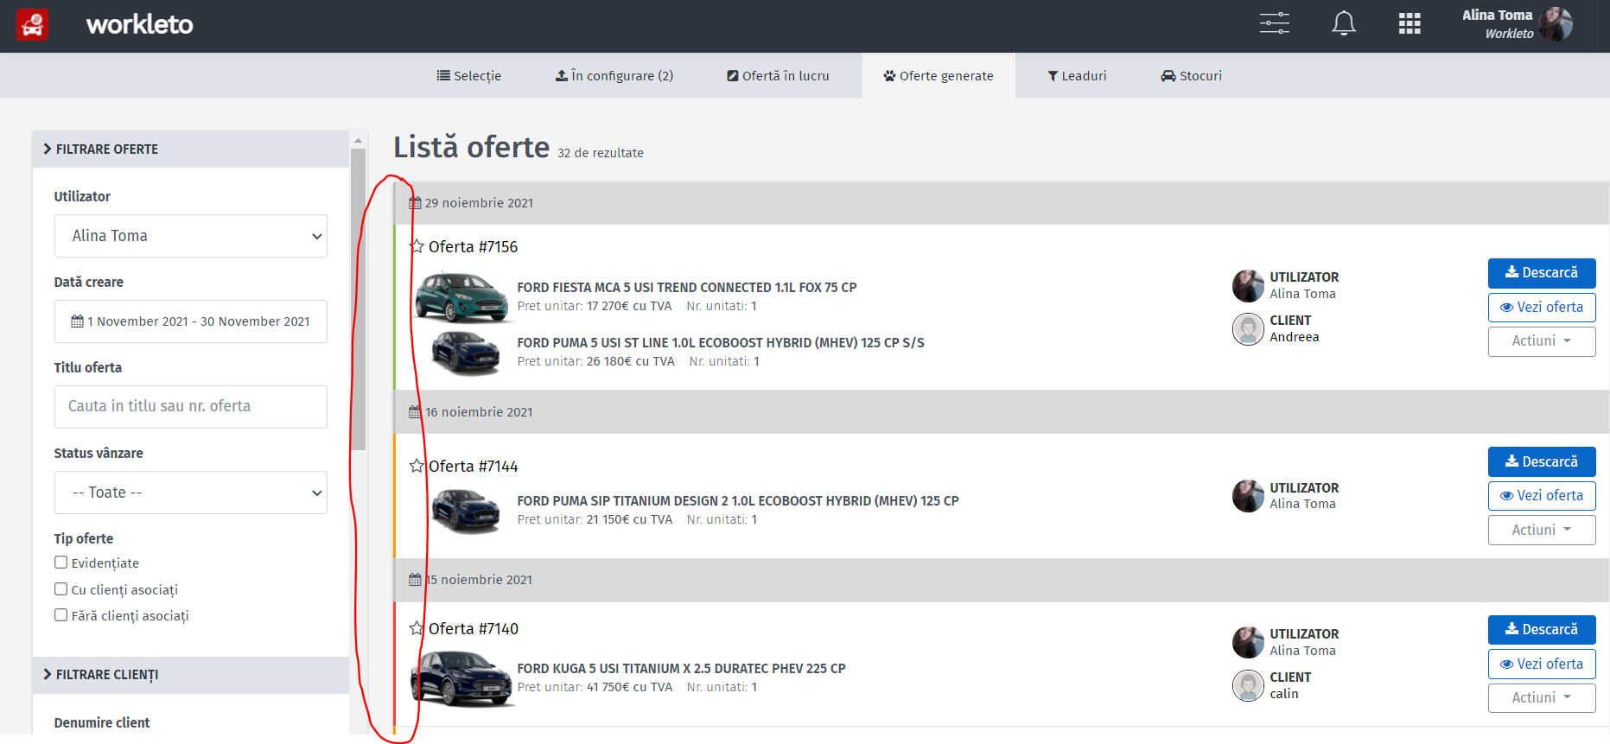The image size is (1610, 744).
Task: Star the offer Oferta #7144
Action: tap(417, 466)
